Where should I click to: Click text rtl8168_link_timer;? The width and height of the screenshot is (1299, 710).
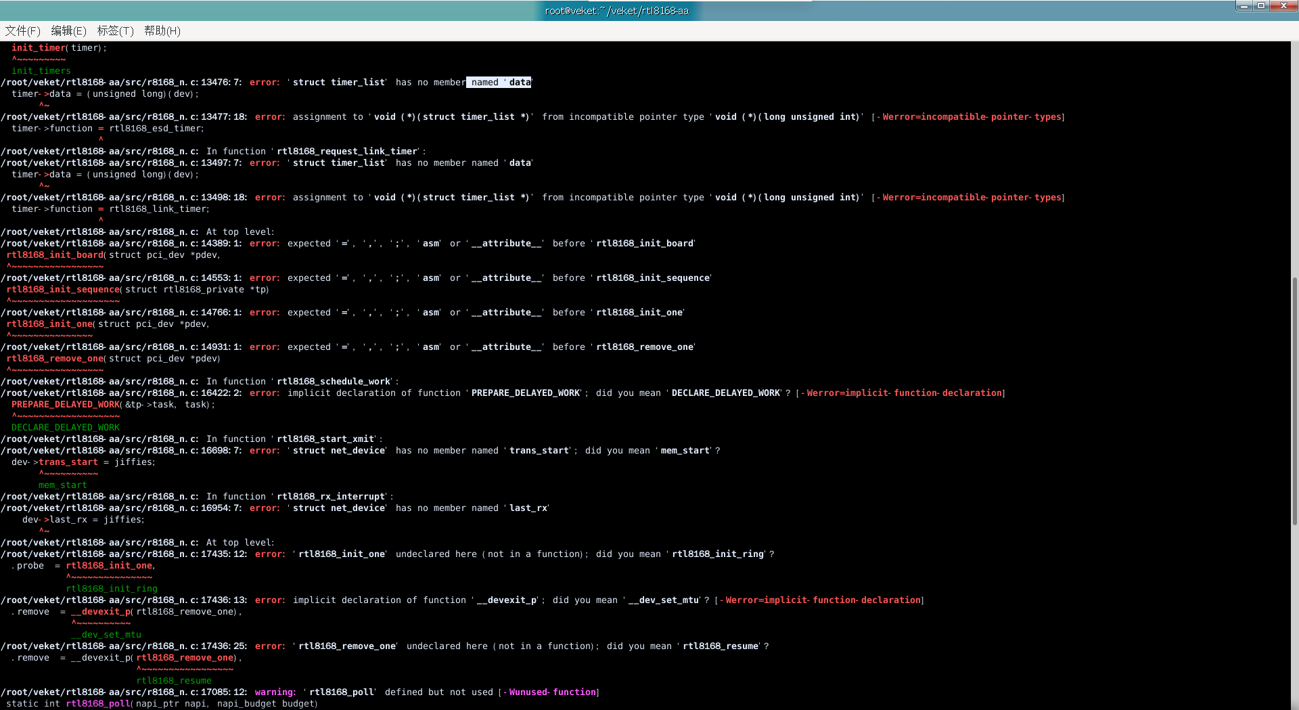tap(159, 209)
